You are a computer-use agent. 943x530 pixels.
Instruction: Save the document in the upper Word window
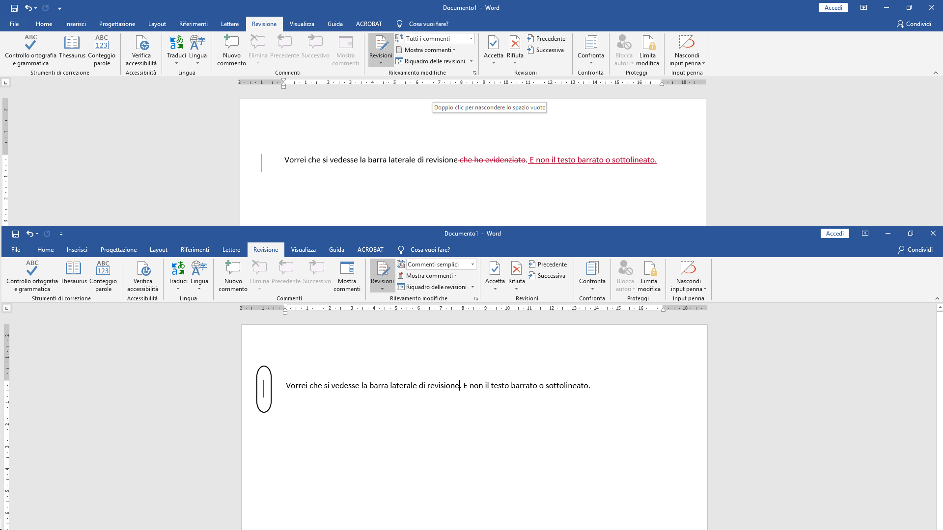point(14,8)
